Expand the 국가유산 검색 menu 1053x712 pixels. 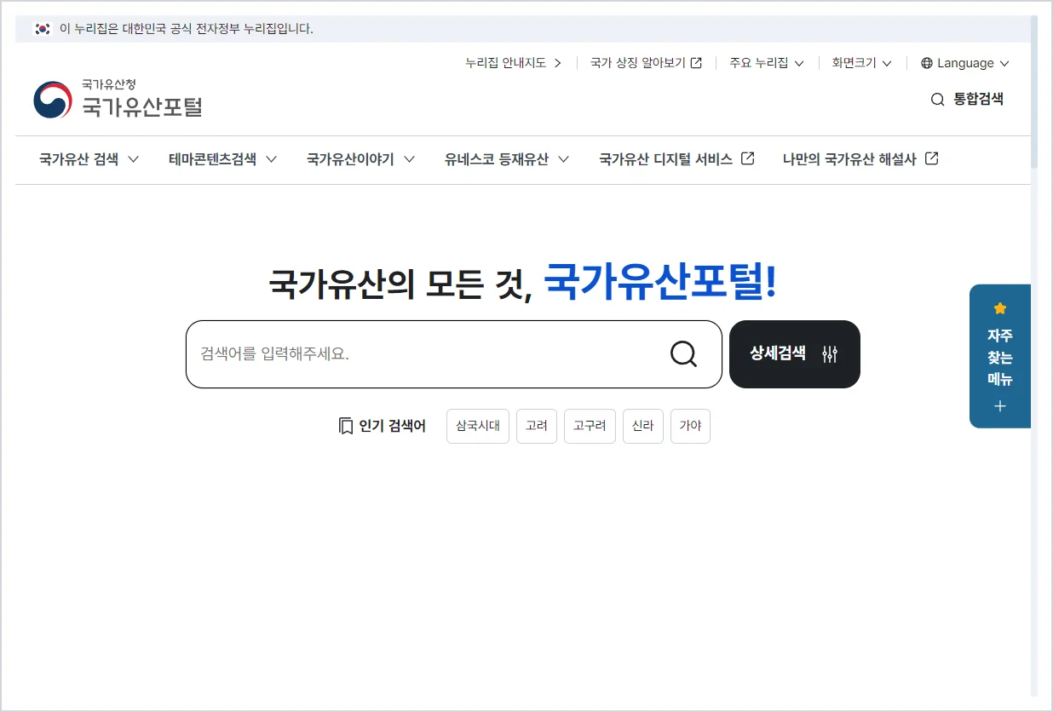click(89, 159)
